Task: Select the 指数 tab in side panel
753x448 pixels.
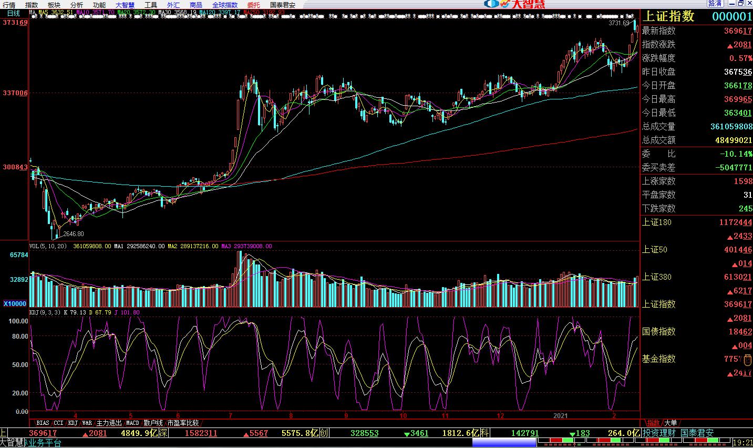Action: click(654, 423)
